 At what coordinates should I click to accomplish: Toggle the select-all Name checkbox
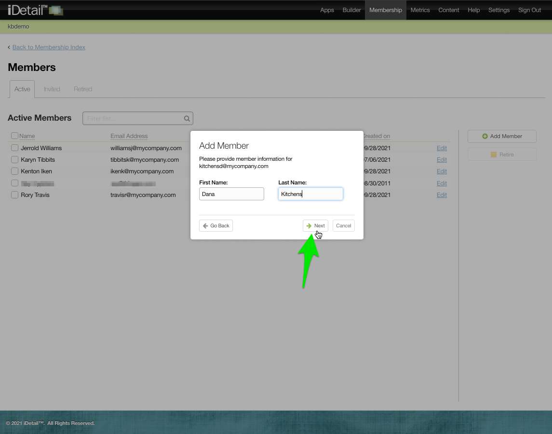click(14, 136)
